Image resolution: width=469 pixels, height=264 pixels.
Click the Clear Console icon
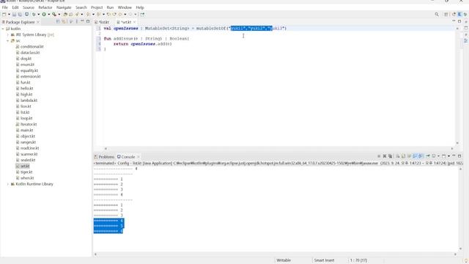pyautogui.click(x=397, y=156)
